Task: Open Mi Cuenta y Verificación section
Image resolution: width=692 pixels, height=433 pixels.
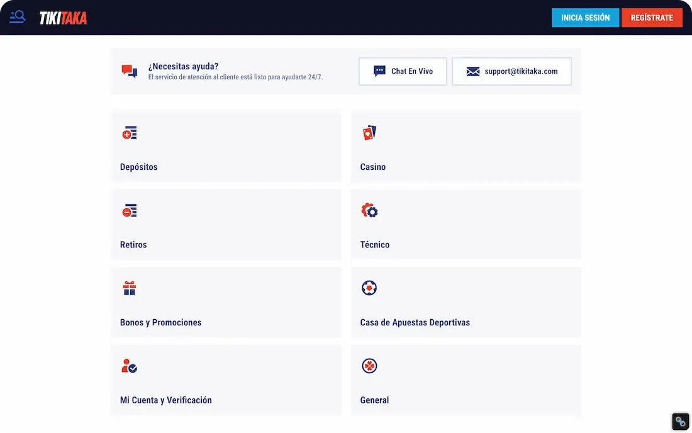Action: (x=226, y=380)
